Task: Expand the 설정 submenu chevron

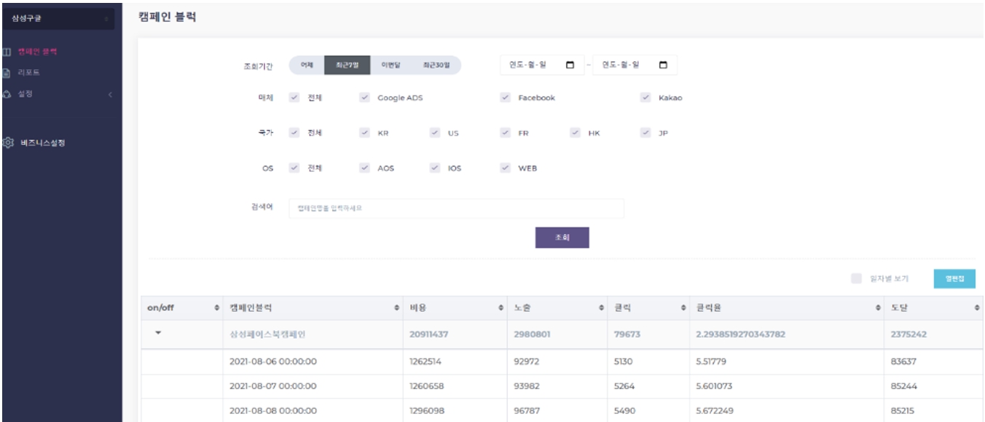Action: (110, 95)
